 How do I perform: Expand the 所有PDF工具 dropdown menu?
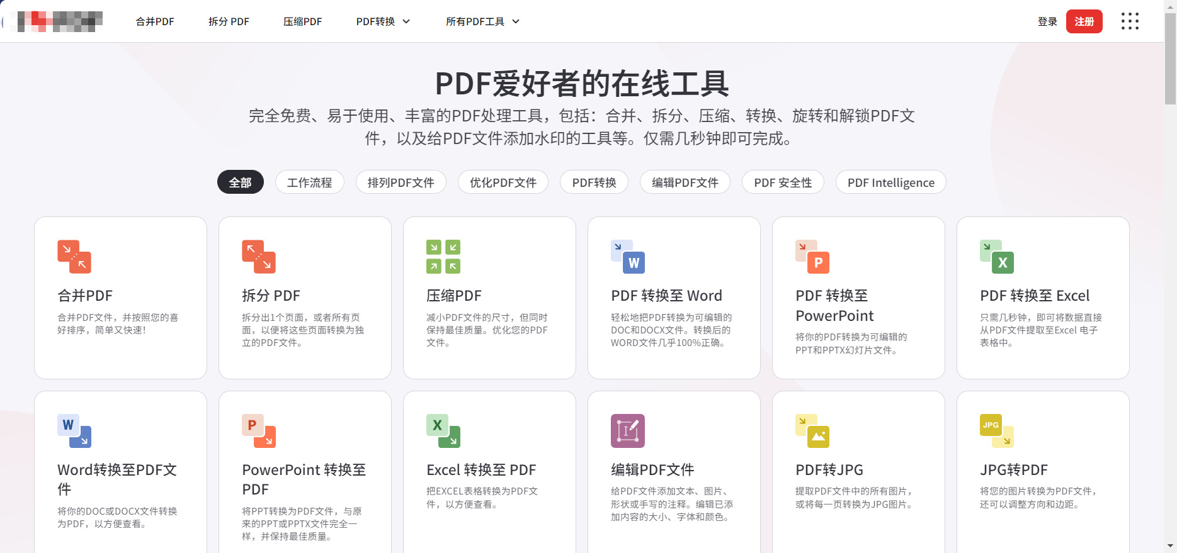point(482,21)
